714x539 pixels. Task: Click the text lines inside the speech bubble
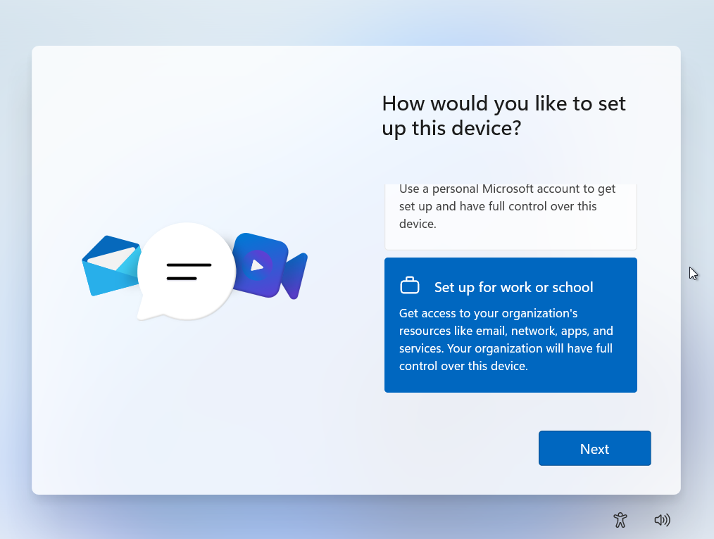[187, 271]
